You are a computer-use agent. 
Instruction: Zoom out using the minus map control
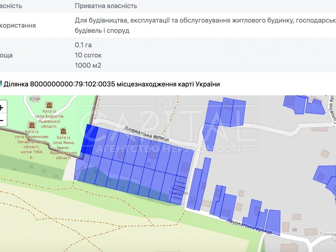(2, 120)
